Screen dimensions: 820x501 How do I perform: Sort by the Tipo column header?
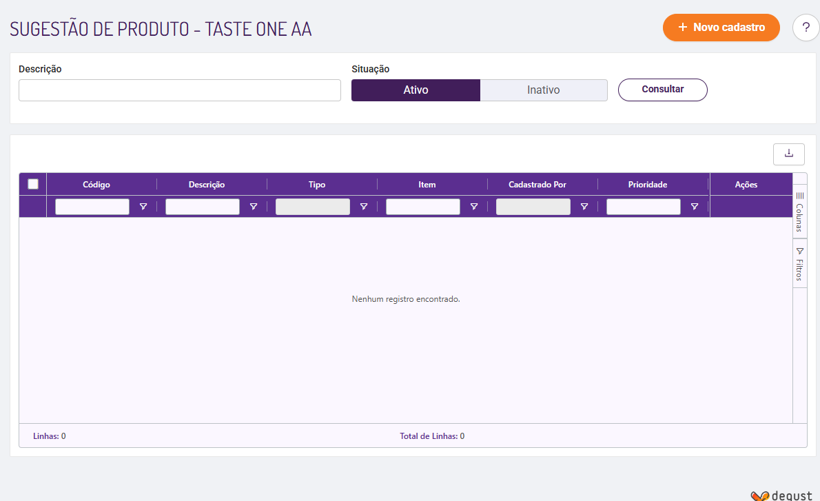(x=317, y=185)
